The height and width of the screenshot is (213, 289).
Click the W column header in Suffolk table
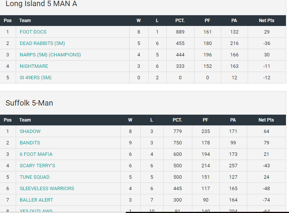point(130,120)
